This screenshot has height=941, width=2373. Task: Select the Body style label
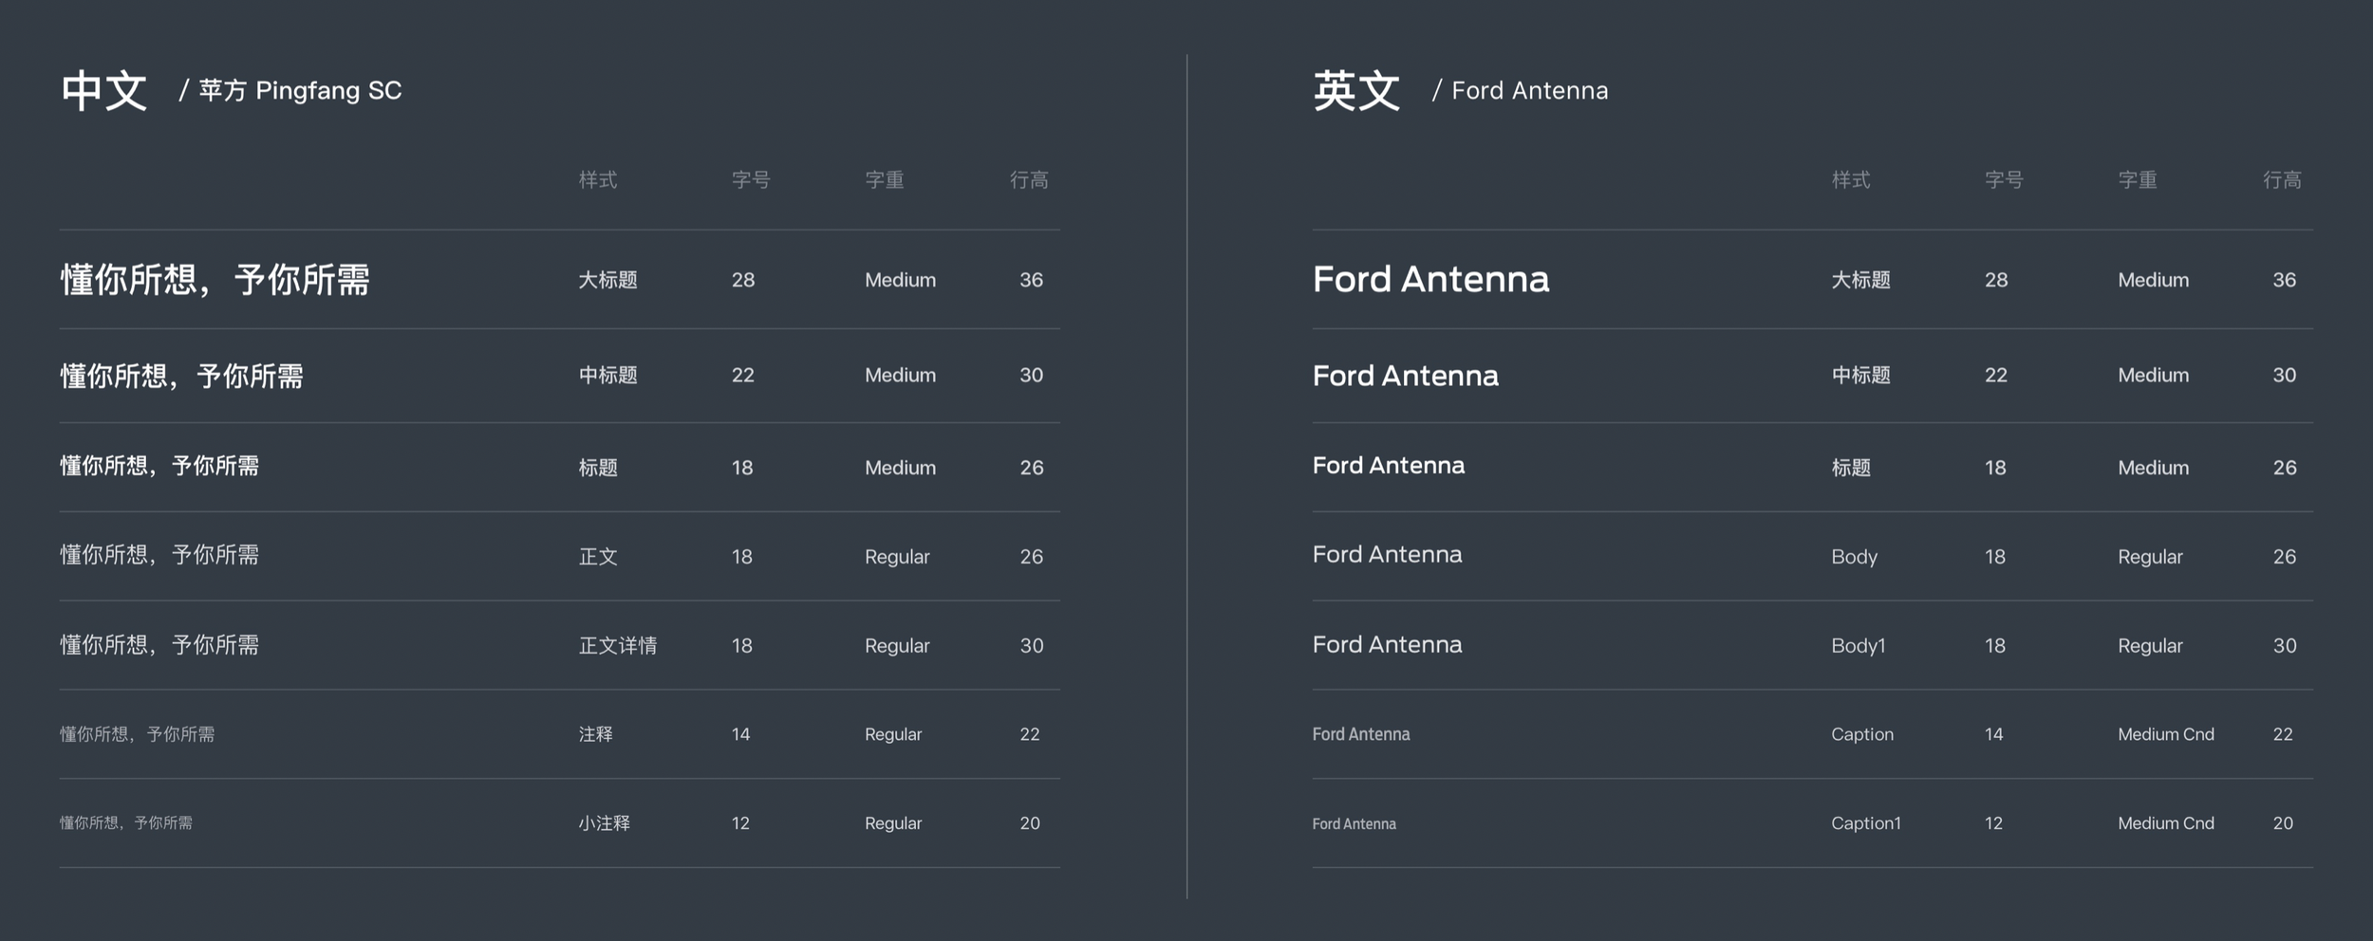pos(1854,557)
